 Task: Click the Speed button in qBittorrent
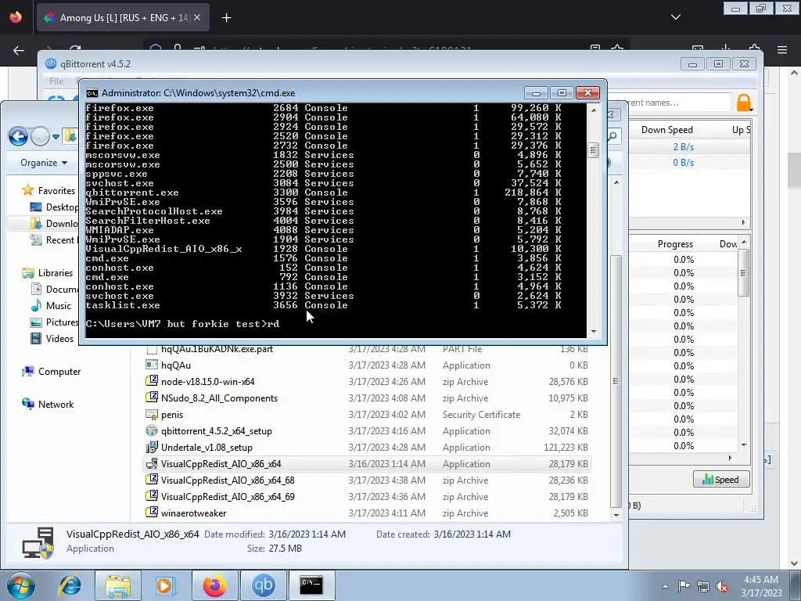[x=720, y=480]
